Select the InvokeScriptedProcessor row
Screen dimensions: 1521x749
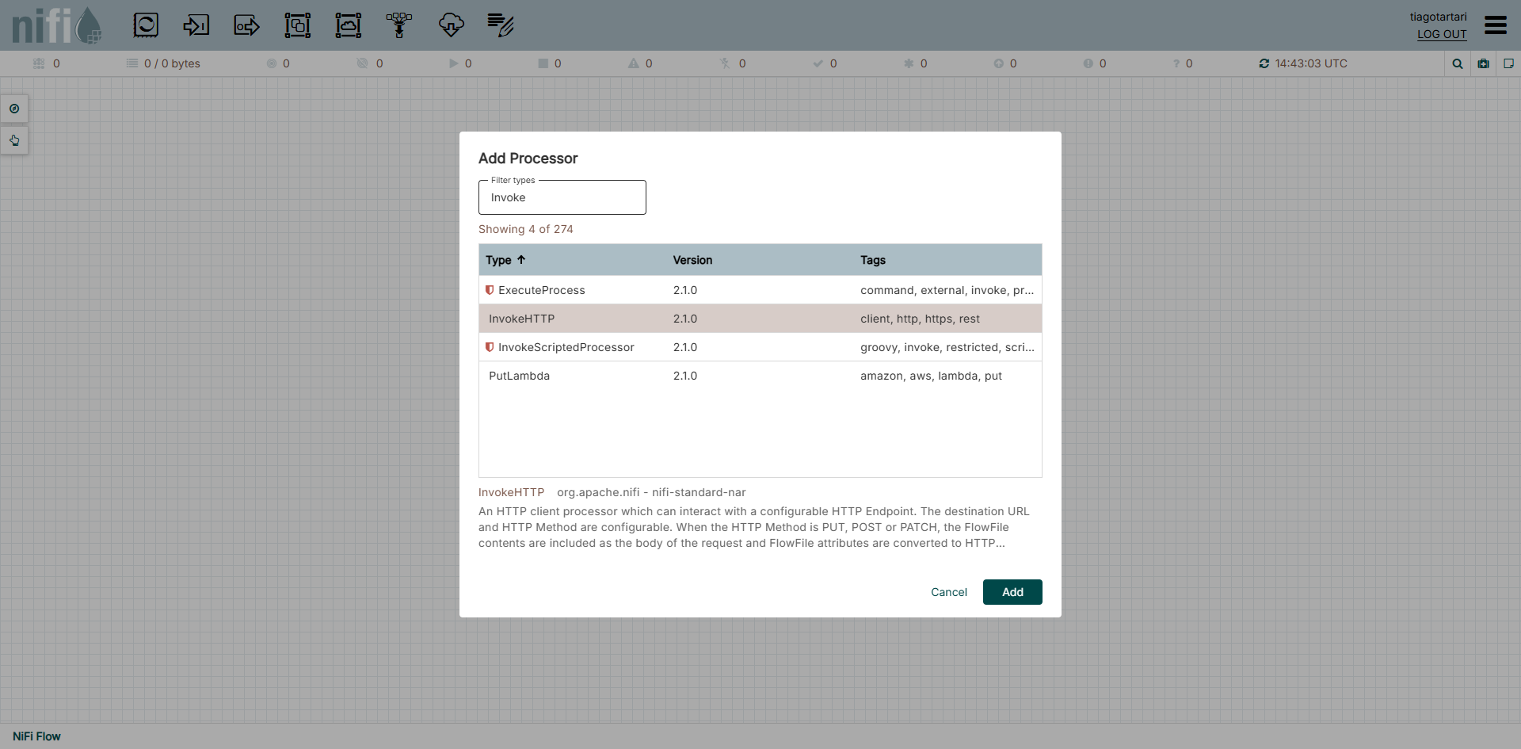[x=760, y=347]
